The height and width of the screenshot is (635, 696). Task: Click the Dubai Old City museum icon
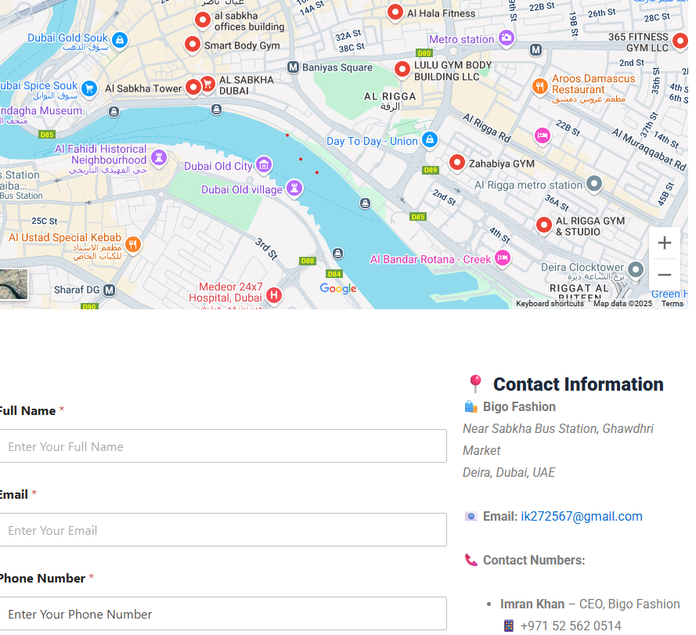[x=264, y=164]
